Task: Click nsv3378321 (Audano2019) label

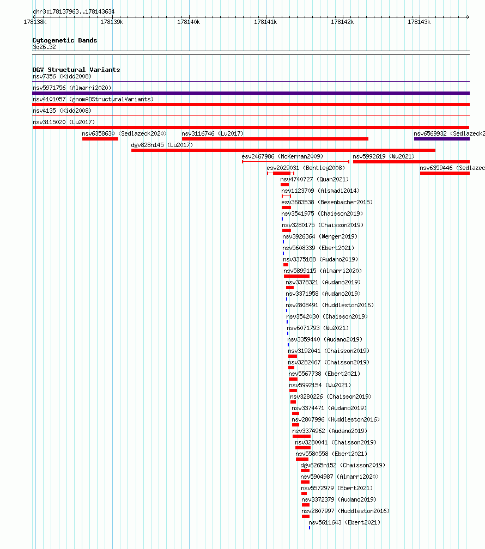Action: pos(323,282)
